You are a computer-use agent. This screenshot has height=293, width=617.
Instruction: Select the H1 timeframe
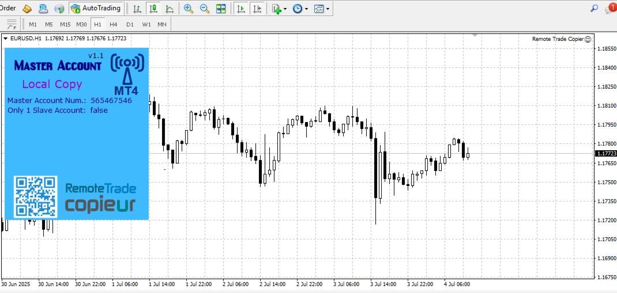(x=97, y=24)
